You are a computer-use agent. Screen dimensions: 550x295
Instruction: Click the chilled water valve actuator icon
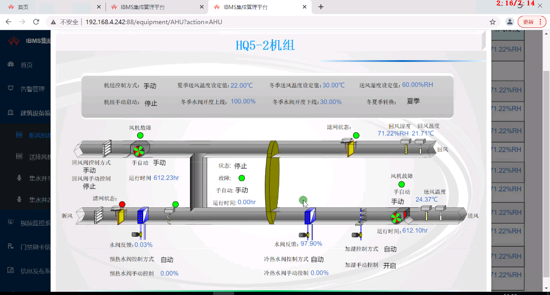[x=304, y=235]
